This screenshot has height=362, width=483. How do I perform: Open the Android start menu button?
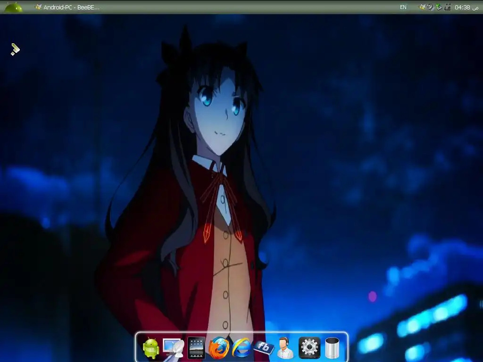click(x=13, y=7)
